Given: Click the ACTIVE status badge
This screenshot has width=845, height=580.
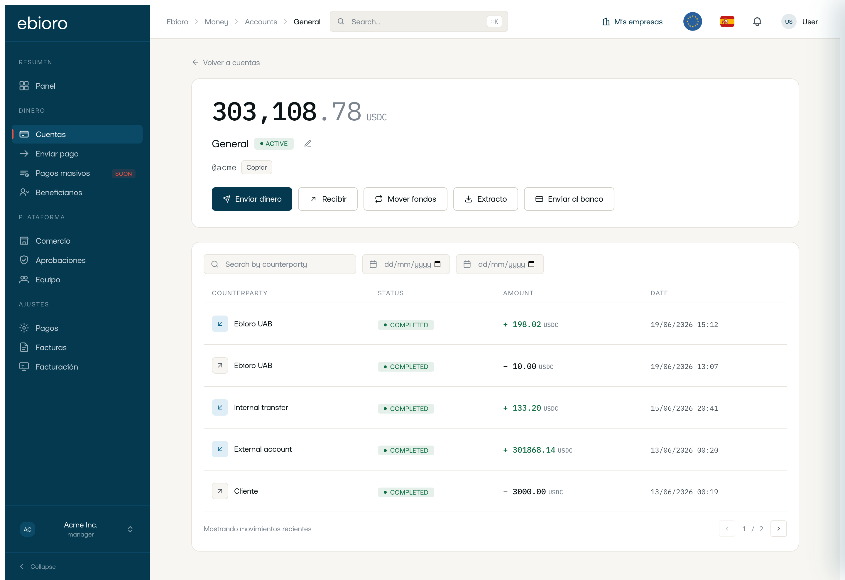Looking at the screenshot, I should point(274,144).
